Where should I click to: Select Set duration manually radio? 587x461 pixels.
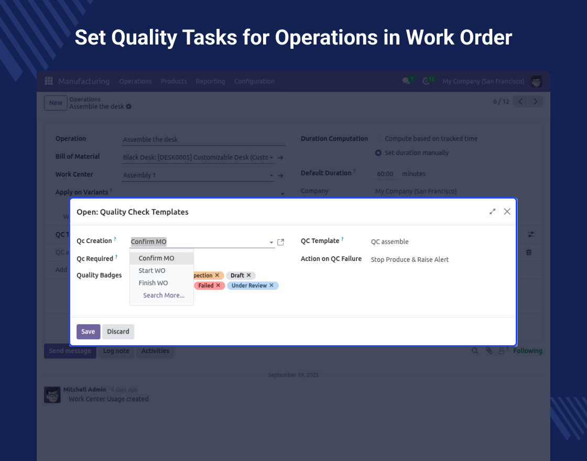(378, 152)
